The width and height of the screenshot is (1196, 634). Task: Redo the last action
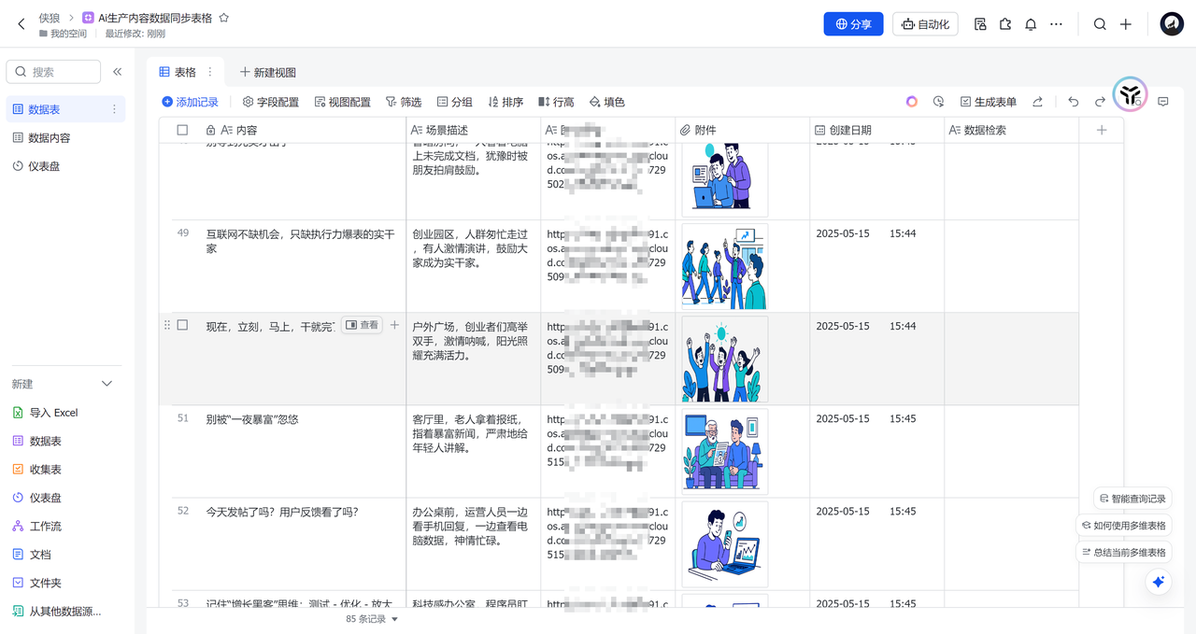coord(1100,102)
